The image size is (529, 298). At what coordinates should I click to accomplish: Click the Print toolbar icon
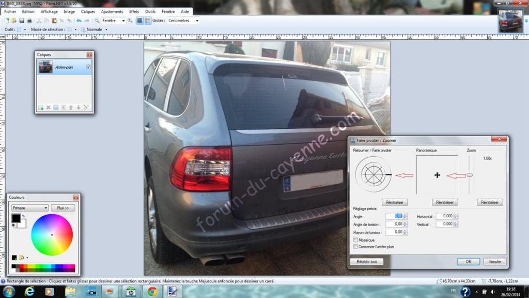coord(29,21)
